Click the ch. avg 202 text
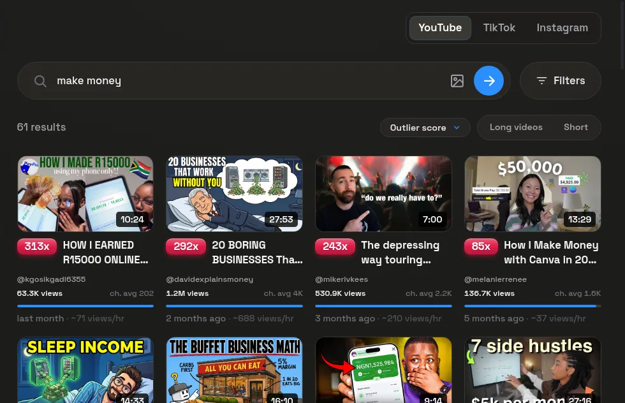The image size is (625, 403). (x=131, y=293)
